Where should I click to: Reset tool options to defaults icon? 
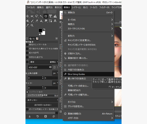[54, 116]
